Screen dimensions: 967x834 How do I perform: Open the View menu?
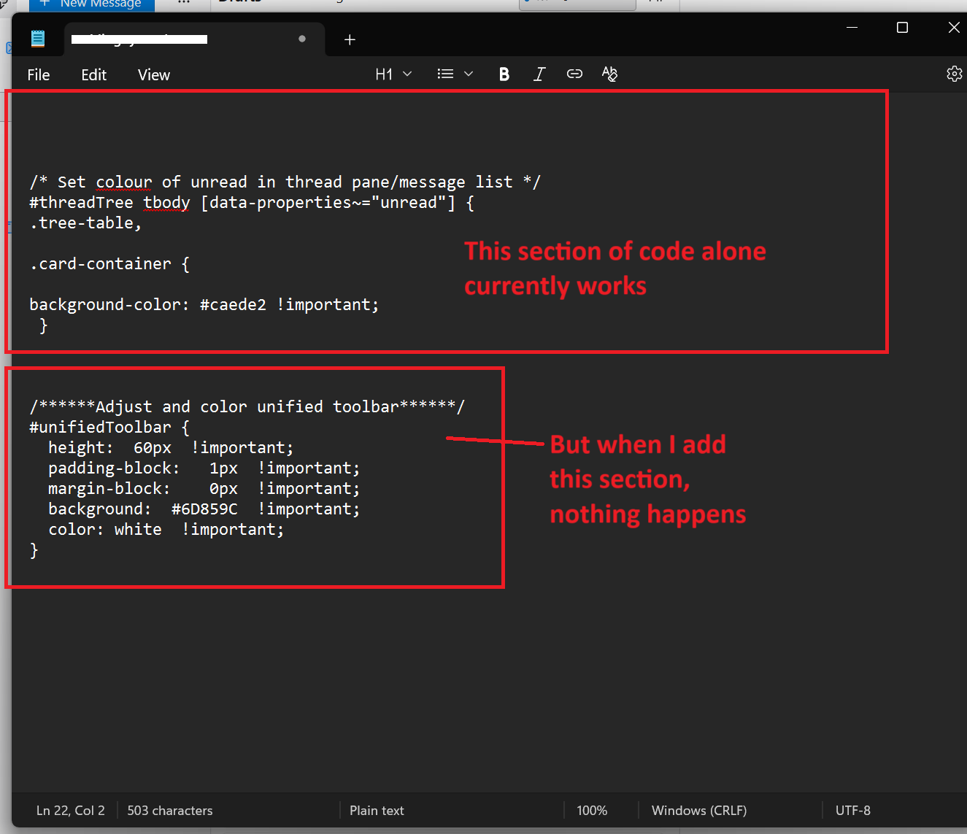point(153,75)
